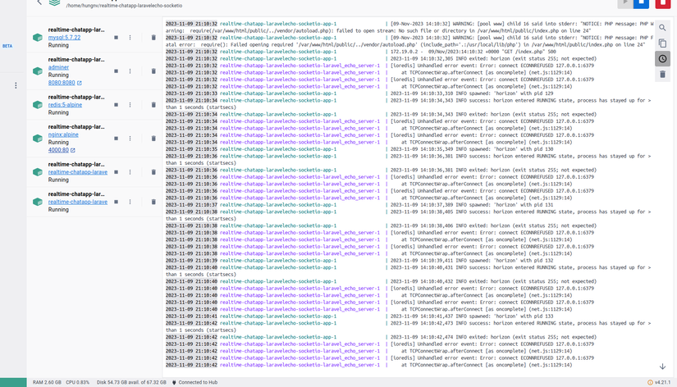Click Disk 54.73 GB avail. status entry
Screen dimensions: 677x387
pos(131,382)
